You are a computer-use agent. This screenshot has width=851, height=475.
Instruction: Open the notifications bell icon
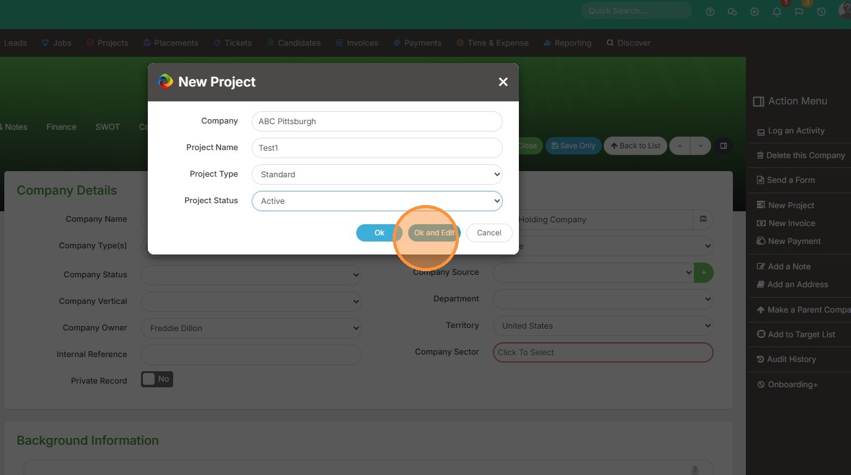(x=777, y=12)
